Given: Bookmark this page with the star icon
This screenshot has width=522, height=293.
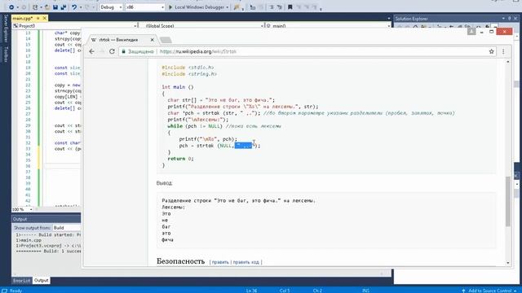Looking at the screenshot, I should tap(491, 51).
